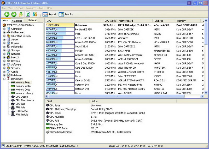The height and width of the screenshot is (149, 209).
Task: Sort by the Motherboard column header
Action: pos(135,21)
